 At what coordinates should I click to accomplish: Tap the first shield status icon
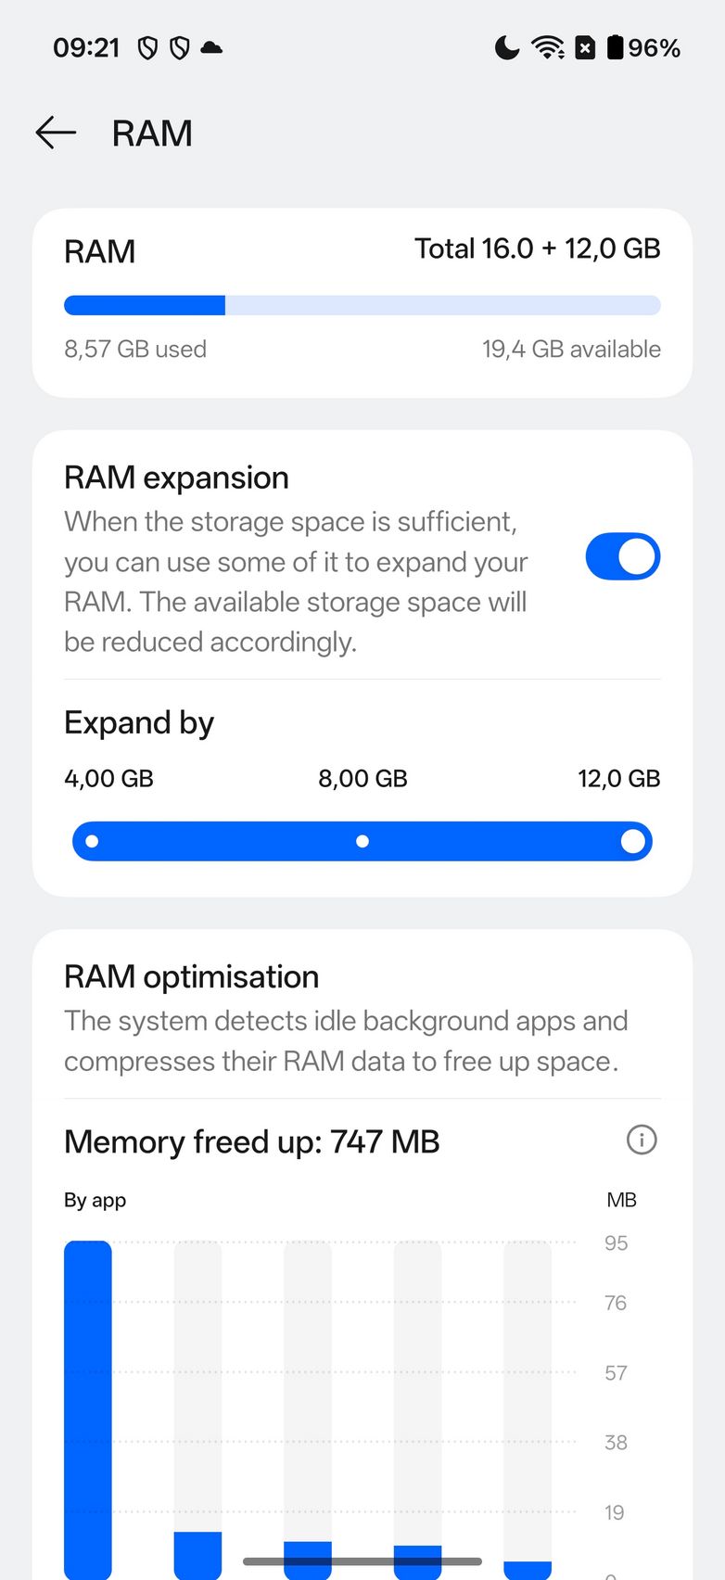click(x=147, y=47)
